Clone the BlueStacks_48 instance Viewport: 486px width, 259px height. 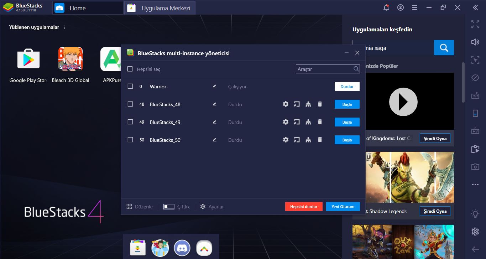tap(308, 104)
